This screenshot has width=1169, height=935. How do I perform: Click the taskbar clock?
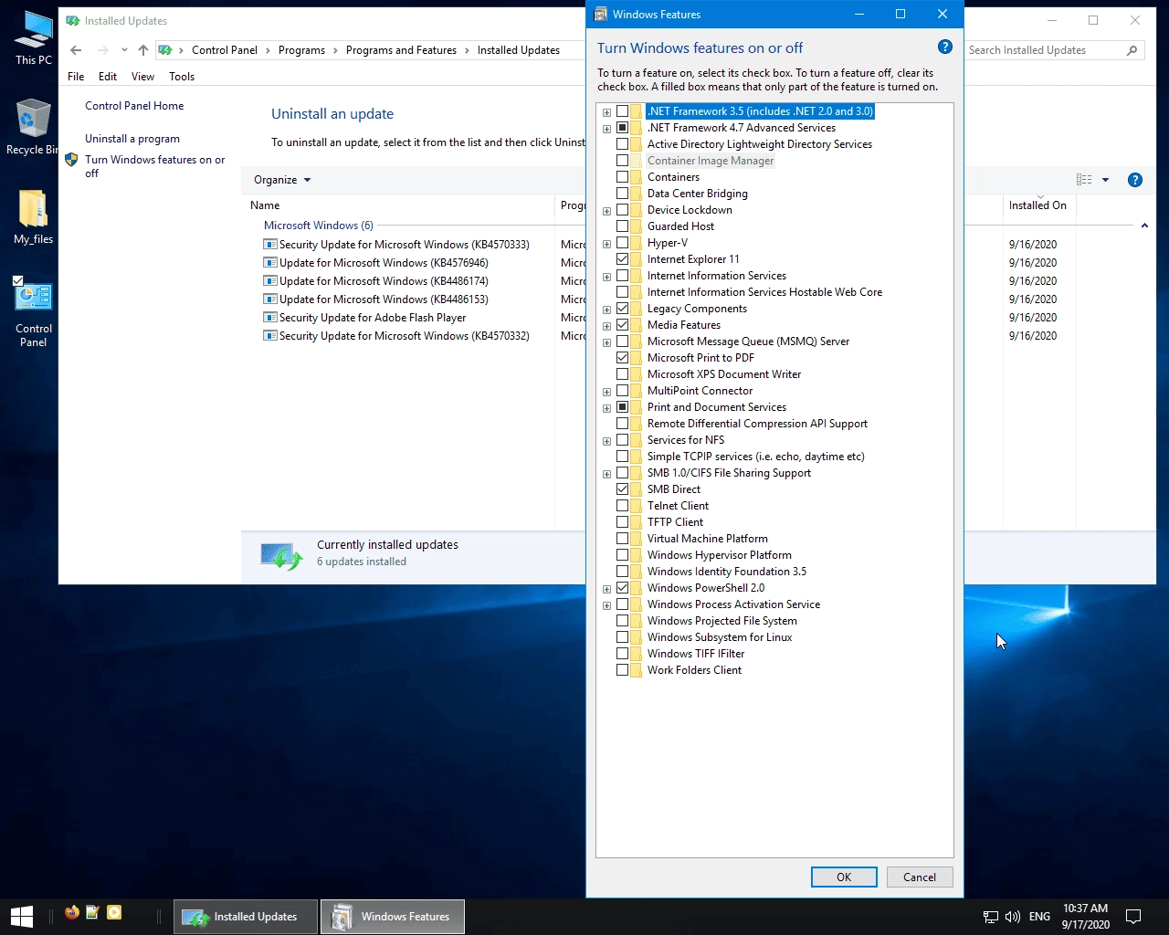point(1085,917)
